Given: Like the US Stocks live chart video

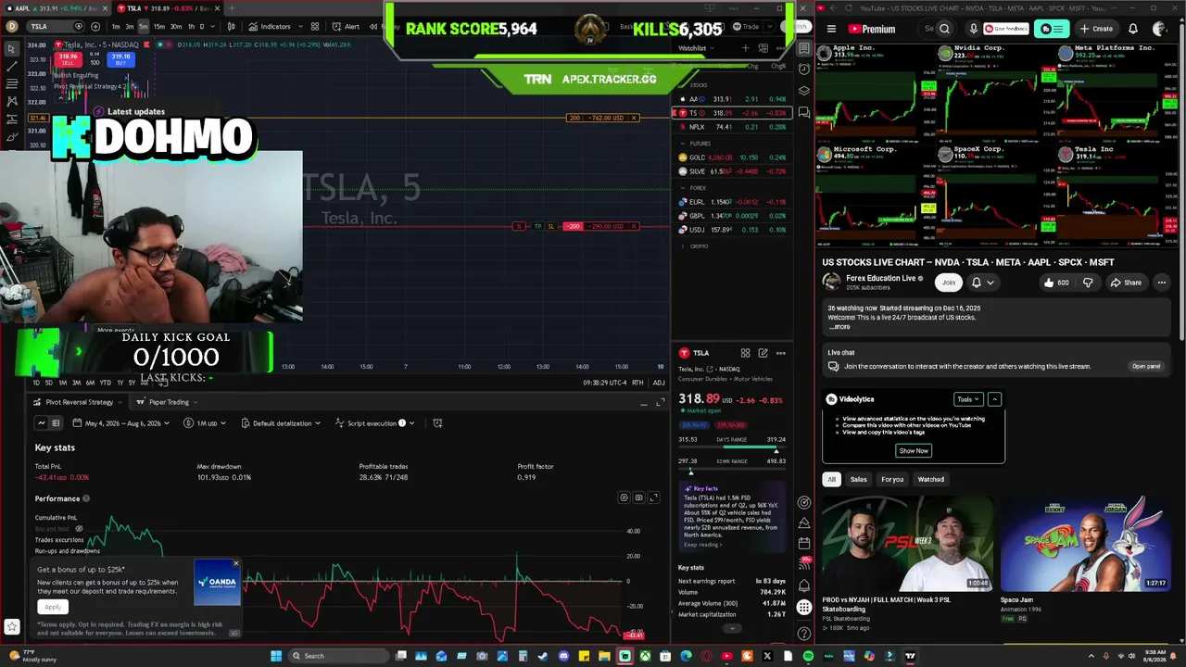Looking at the screenshot, I should tap(1057, 283).
